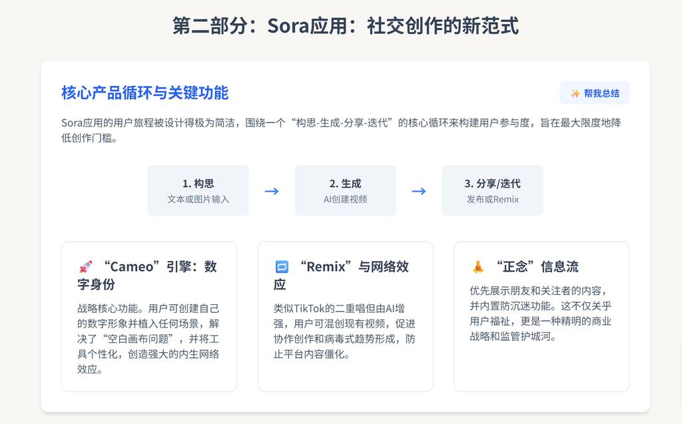682x424 pixels.
Task: Click the arrow between 生成 and 分享/迭代
Action: tap(418, 192)
